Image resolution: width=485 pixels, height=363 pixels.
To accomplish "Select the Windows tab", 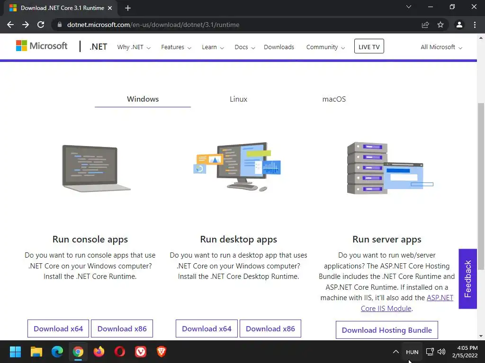I will 143,99.
